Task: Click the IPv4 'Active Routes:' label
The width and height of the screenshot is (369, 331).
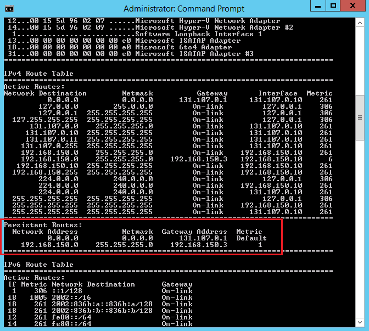Action: [34, 87]
